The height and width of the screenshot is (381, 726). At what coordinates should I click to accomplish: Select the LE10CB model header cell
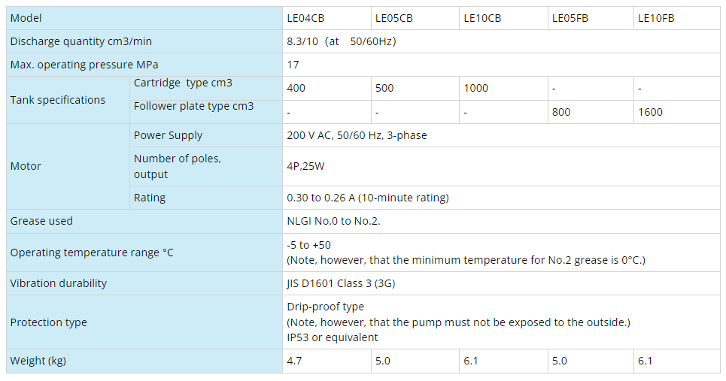(x=503, y=18)
